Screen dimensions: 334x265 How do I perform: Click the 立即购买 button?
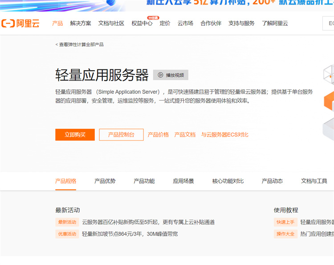click(x=75, y=135)
